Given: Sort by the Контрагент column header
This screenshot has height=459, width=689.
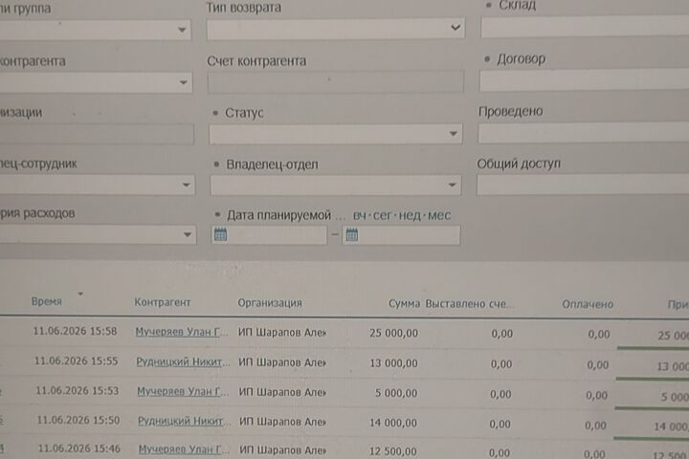Looking at the screenshot, I should 162,302.
